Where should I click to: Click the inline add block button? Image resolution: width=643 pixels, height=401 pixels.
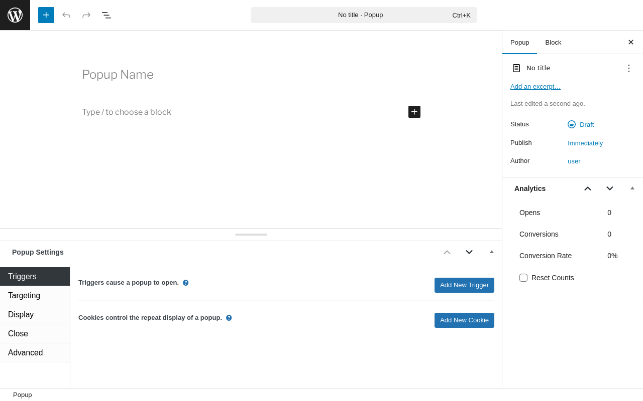414,112
